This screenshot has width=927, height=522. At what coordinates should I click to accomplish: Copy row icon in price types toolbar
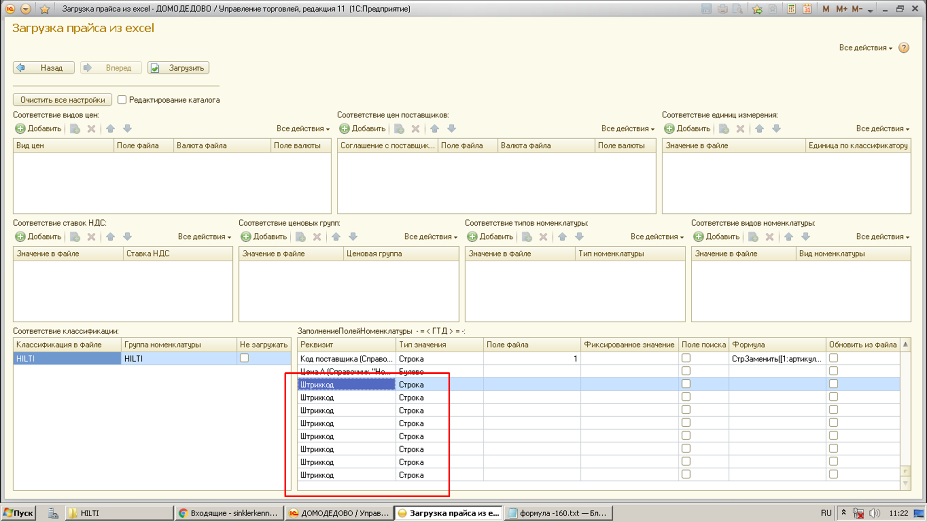(x=75, y=129)
